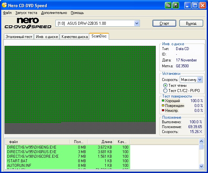Select the AUTORUN.INF file row
Screen dimensions: 208x173
tap(68, 165)
